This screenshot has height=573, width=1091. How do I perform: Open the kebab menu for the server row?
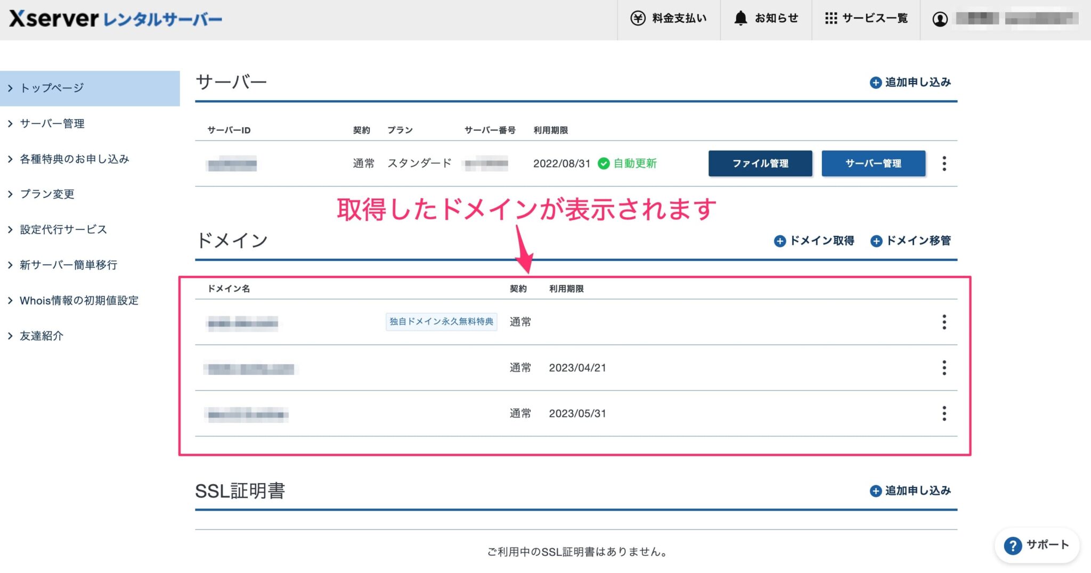pyautogui.click(x=944, y=163)
